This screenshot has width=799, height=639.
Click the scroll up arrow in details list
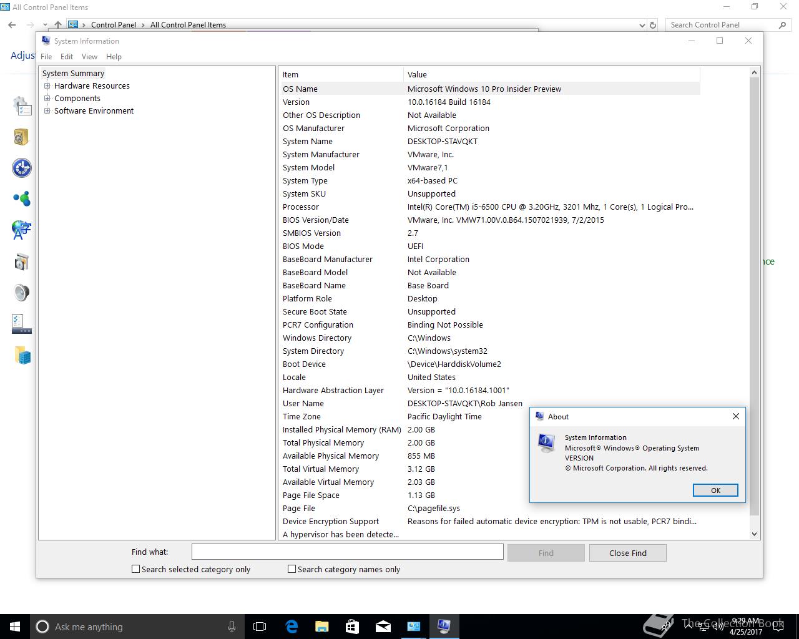(754, 72)
